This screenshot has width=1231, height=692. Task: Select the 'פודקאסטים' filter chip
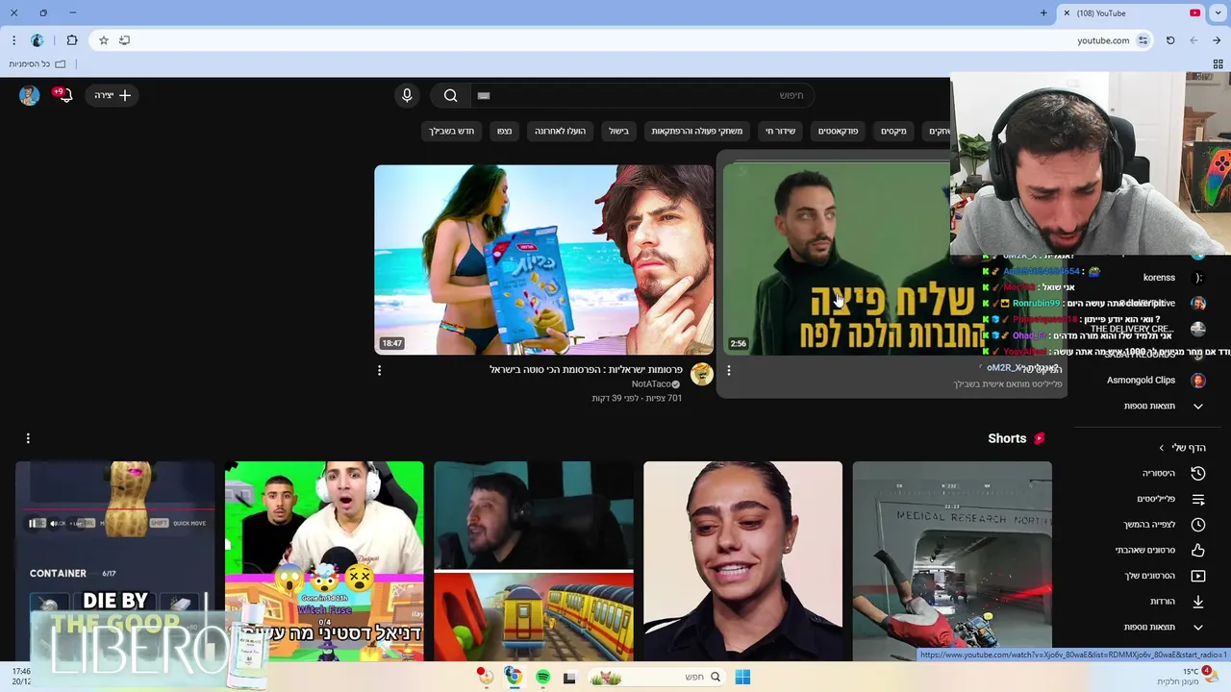pos(839,131)
